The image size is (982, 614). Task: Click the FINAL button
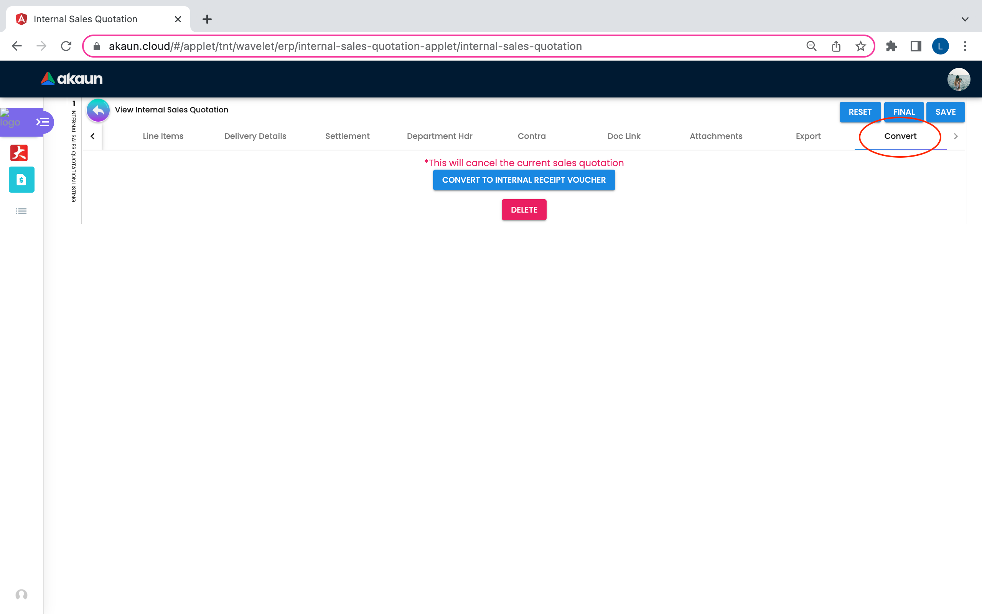tap(903, 112)
